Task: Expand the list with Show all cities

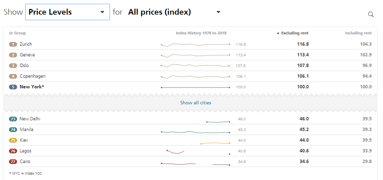Action: coord(195,103)
